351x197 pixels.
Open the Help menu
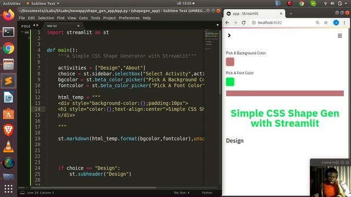coord(146,18)
